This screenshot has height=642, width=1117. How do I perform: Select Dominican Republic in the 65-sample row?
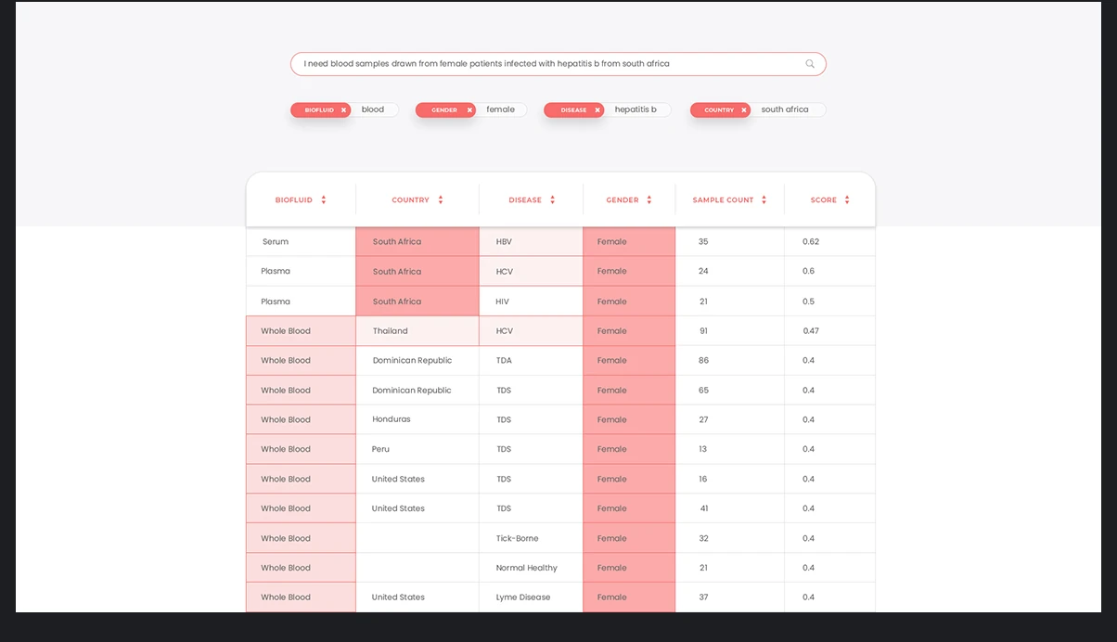(x=417, y=390)
